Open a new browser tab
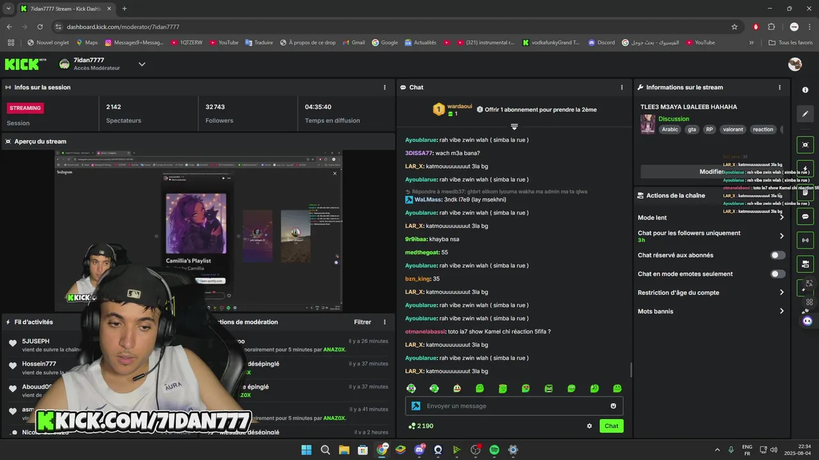The image size is (819, 460). pyautogui.click(x=124, y=9)
